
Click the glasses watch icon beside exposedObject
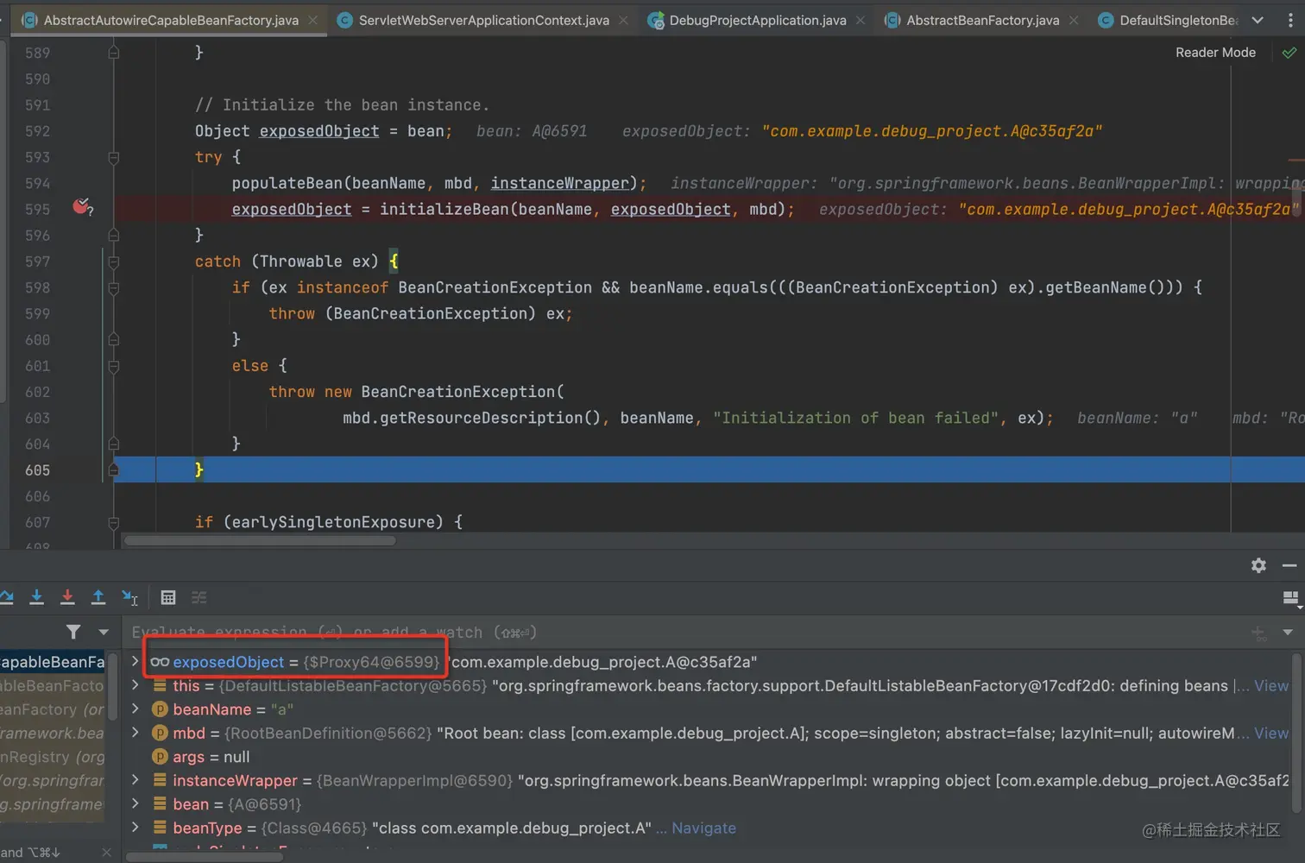pyautogui.click(x=160, y=662)
